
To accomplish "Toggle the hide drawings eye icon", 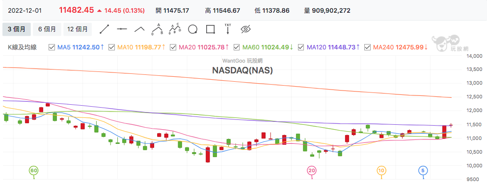I will tap(245, 29).
